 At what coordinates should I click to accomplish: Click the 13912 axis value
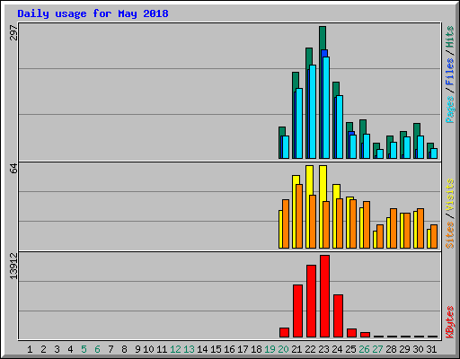(x=13, y=266)
